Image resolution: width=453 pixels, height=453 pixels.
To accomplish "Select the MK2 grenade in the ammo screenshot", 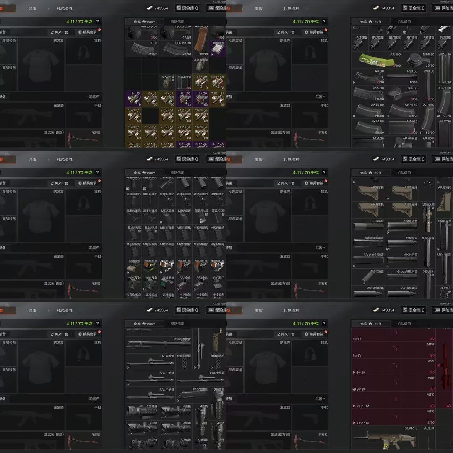I will pos(167,82).
